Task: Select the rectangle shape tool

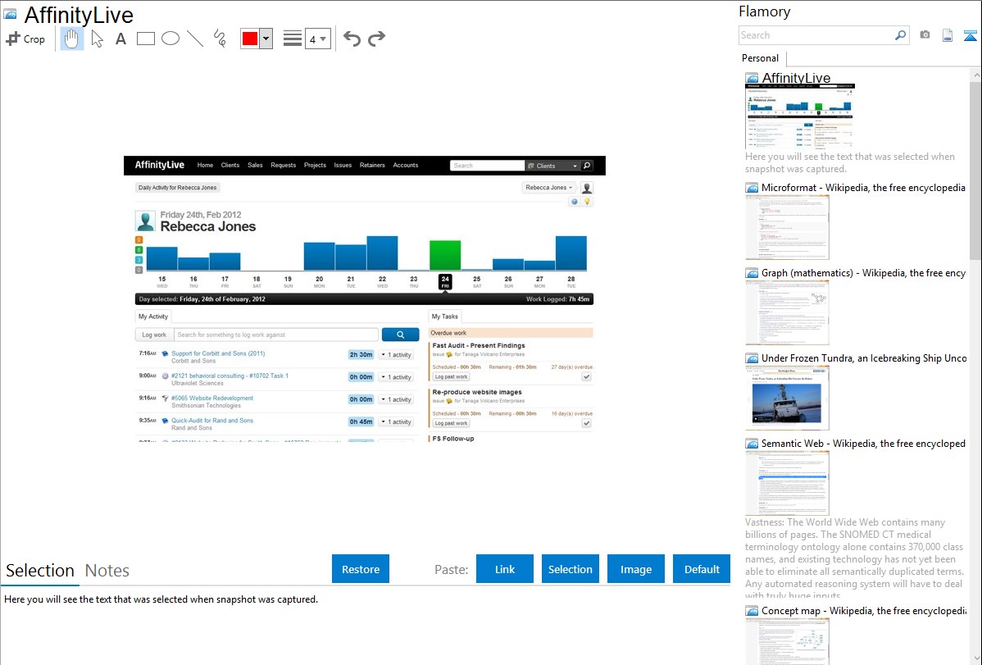Action: click(145, 39)
